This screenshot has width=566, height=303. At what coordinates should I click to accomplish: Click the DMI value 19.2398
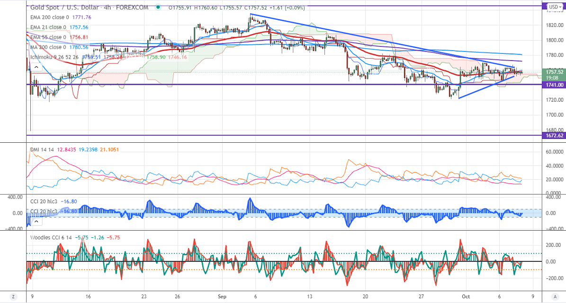tap(89, 149)
